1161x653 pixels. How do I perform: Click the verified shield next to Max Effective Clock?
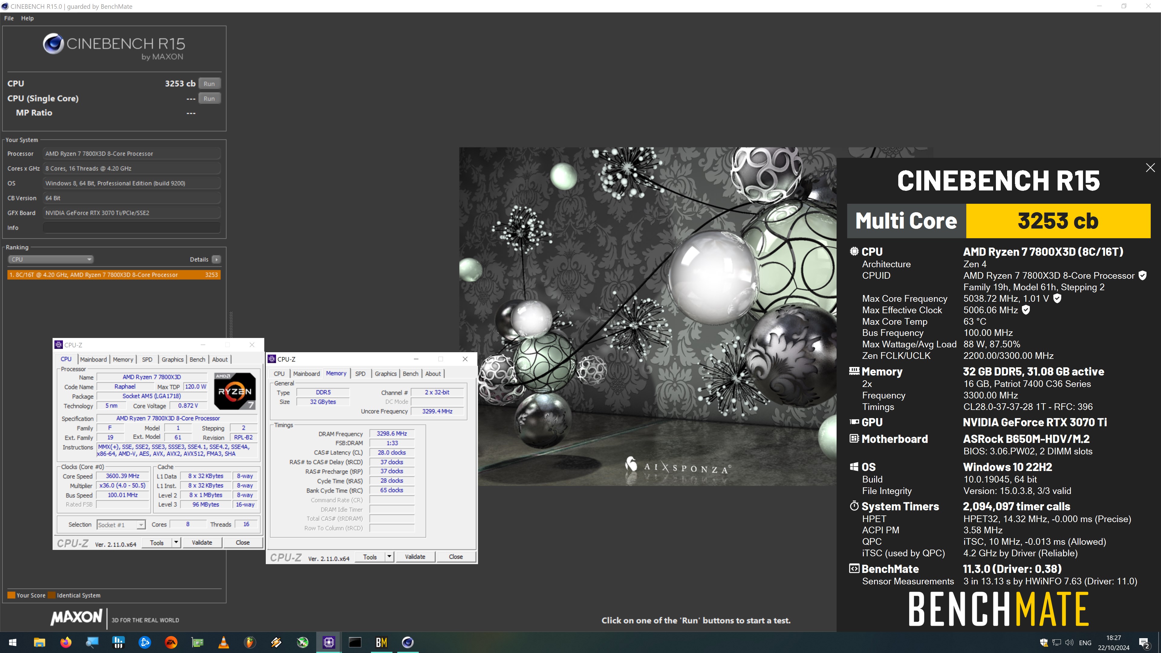coord(1026,310)
